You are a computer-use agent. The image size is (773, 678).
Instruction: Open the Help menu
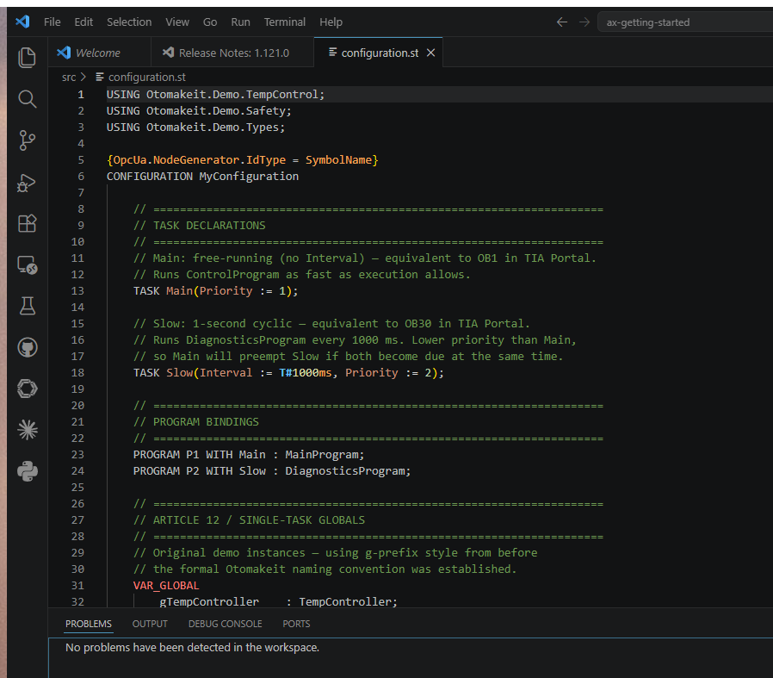point(331,22)
